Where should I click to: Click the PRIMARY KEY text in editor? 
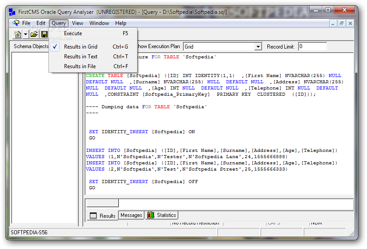pos(234,94)
